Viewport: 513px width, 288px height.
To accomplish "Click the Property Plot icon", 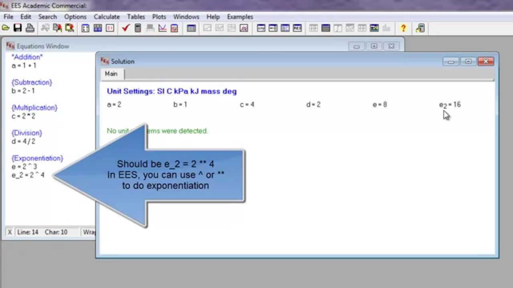I will pyautogui.click(x=244, y=28).
